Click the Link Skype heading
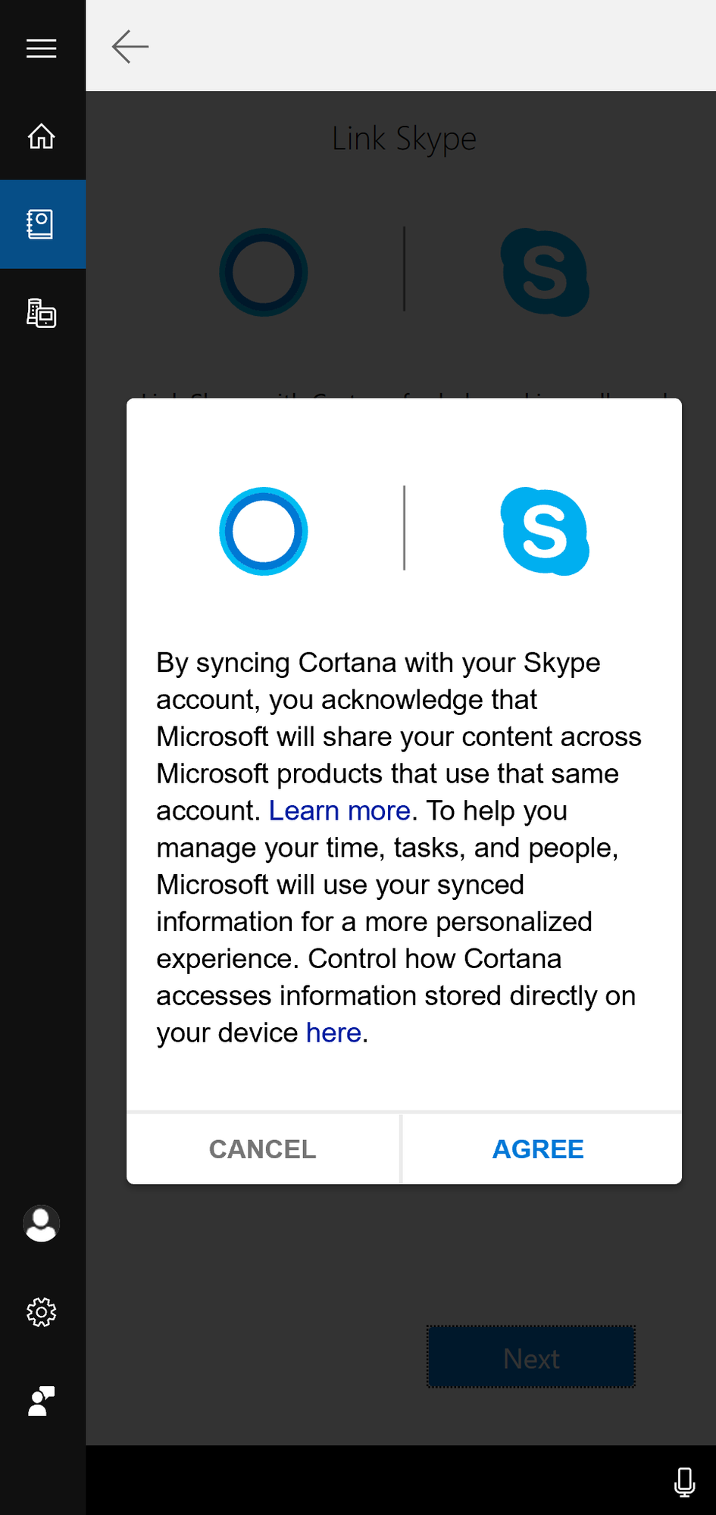The width and height of the screenshot is (716, 1515). pos(404,139)
